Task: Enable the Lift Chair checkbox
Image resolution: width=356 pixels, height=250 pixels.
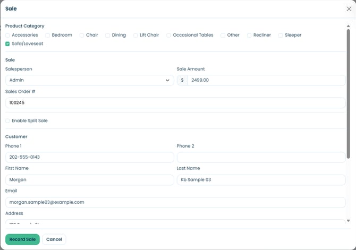Action: (x=135, y=35)
